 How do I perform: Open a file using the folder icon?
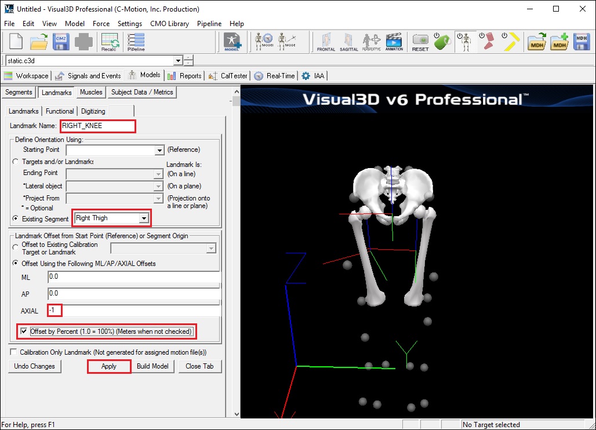point(38,42)
